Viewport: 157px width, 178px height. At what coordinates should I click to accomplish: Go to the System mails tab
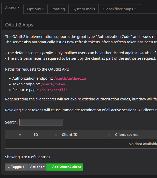tap(84, 9)
